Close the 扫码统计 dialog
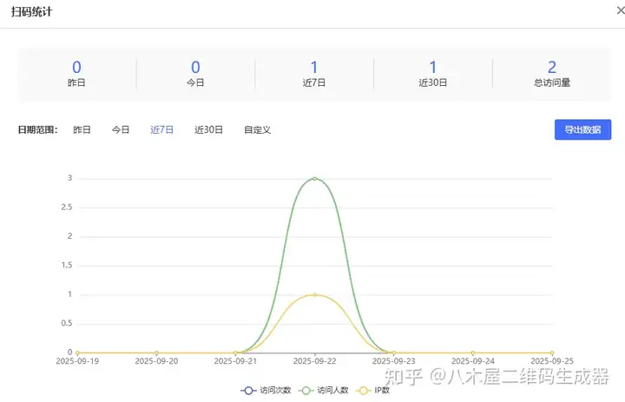This screenshot has width=625, height=402. (621, 10)
